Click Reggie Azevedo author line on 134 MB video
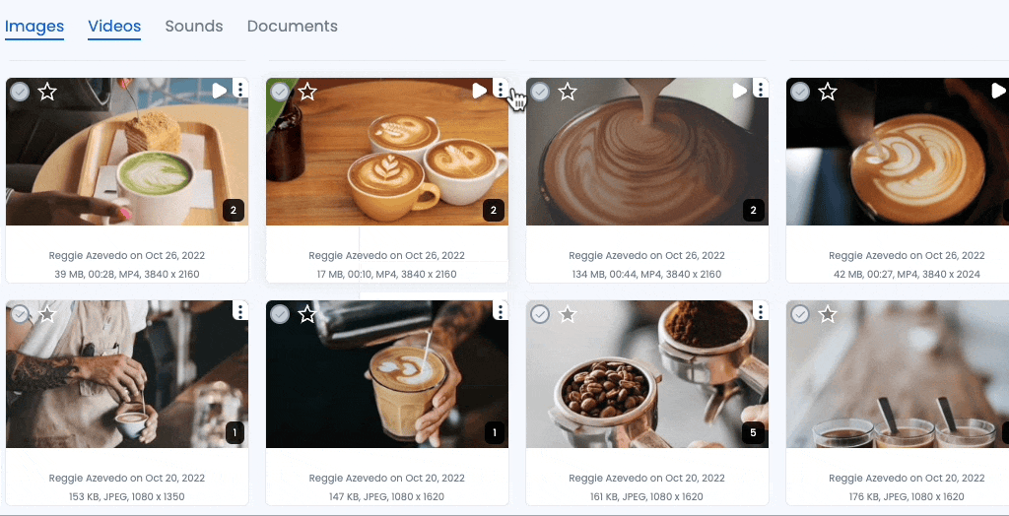Screen dimensions: 1009x516 tap(646, 255)
